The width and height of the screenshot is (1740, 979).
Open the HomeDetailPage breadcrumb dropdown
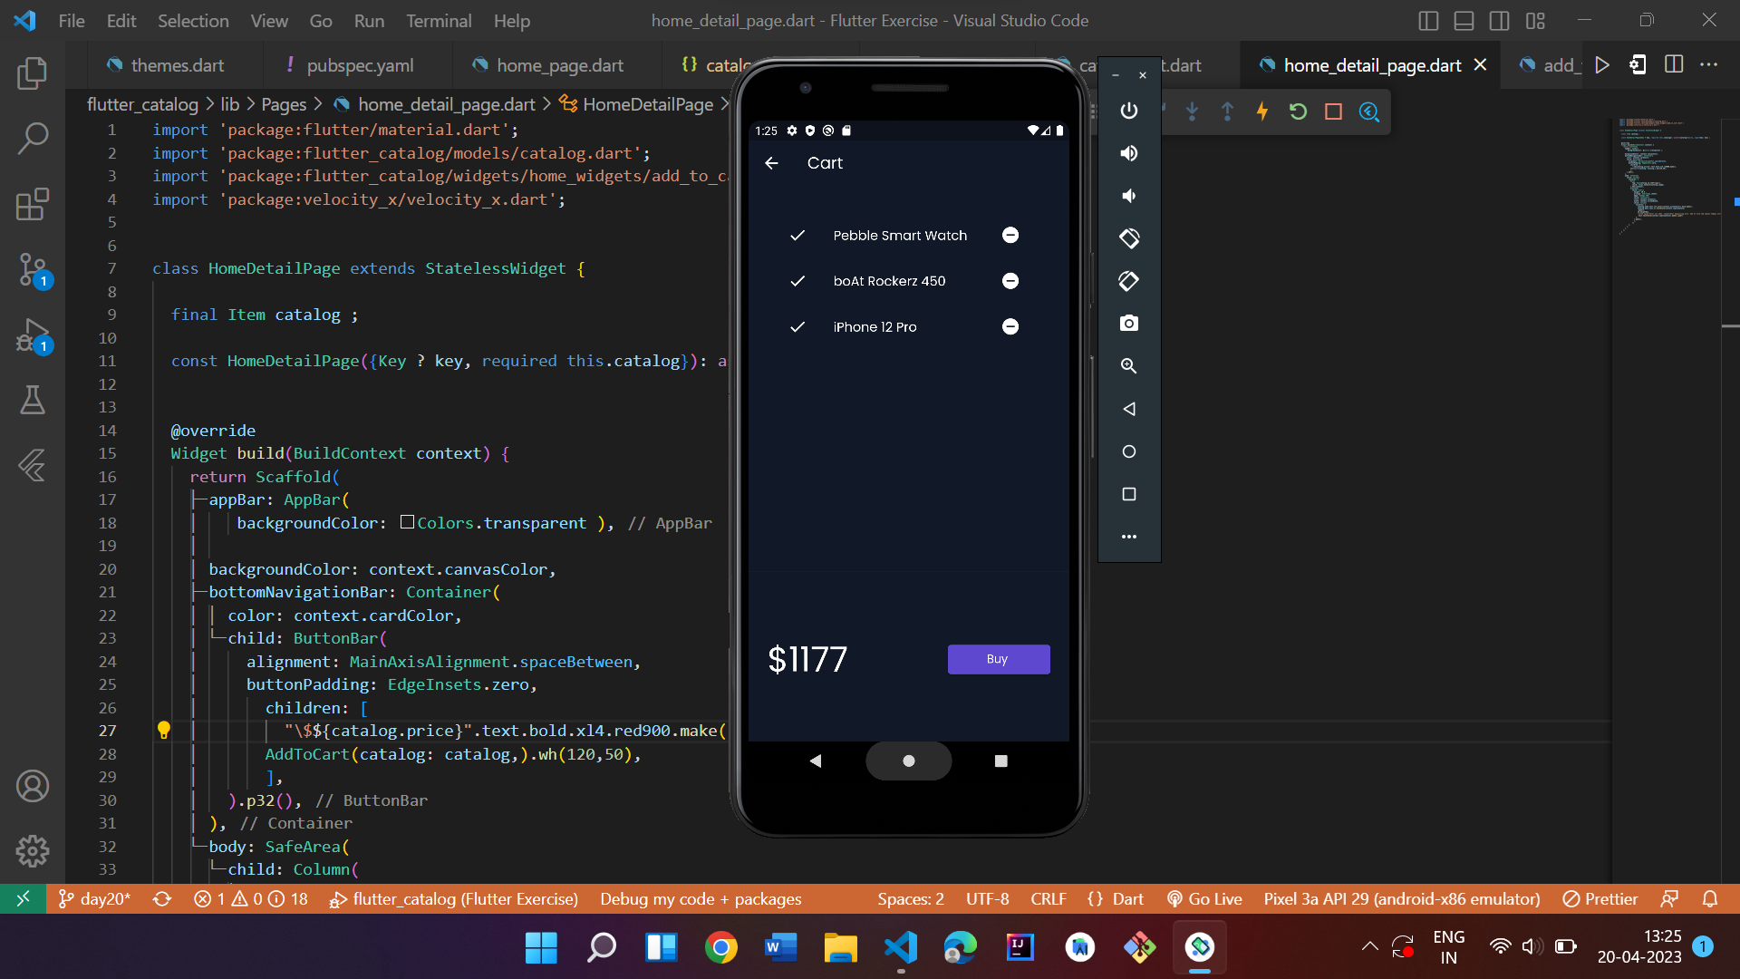[x=646, y=104]
